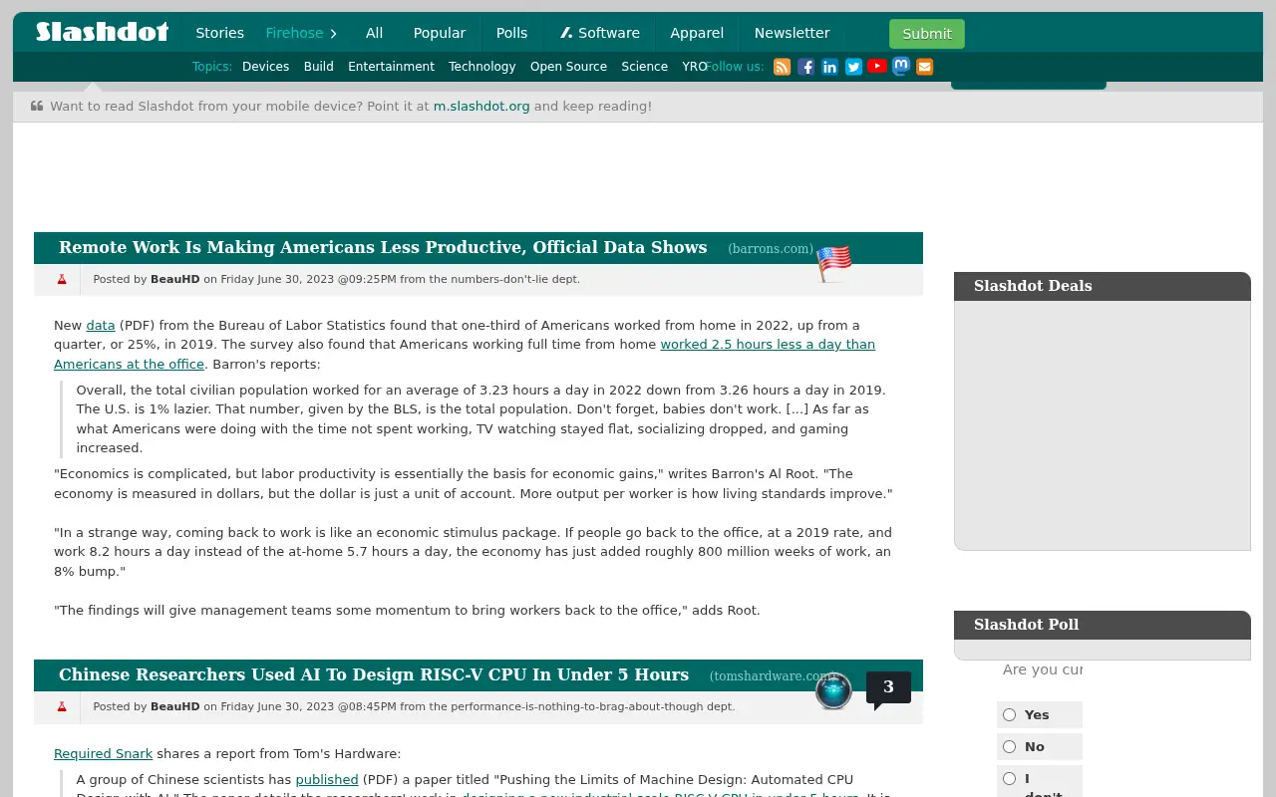This screenshot has width=1276, height=797.
Task: Open Slashdot's Facebook page icon
Action: (805, 67)
